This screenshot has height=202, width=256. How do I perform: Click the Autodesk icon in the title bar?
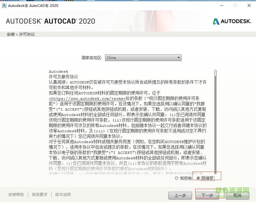coord(4,5)
